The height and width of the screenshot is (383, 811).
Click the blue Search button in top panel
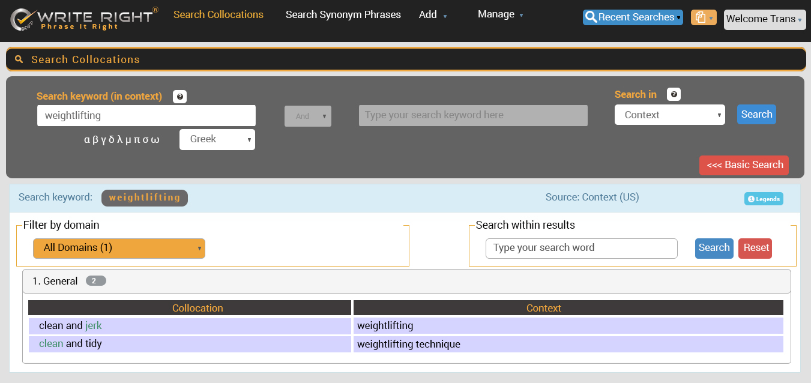pos(756,115)
